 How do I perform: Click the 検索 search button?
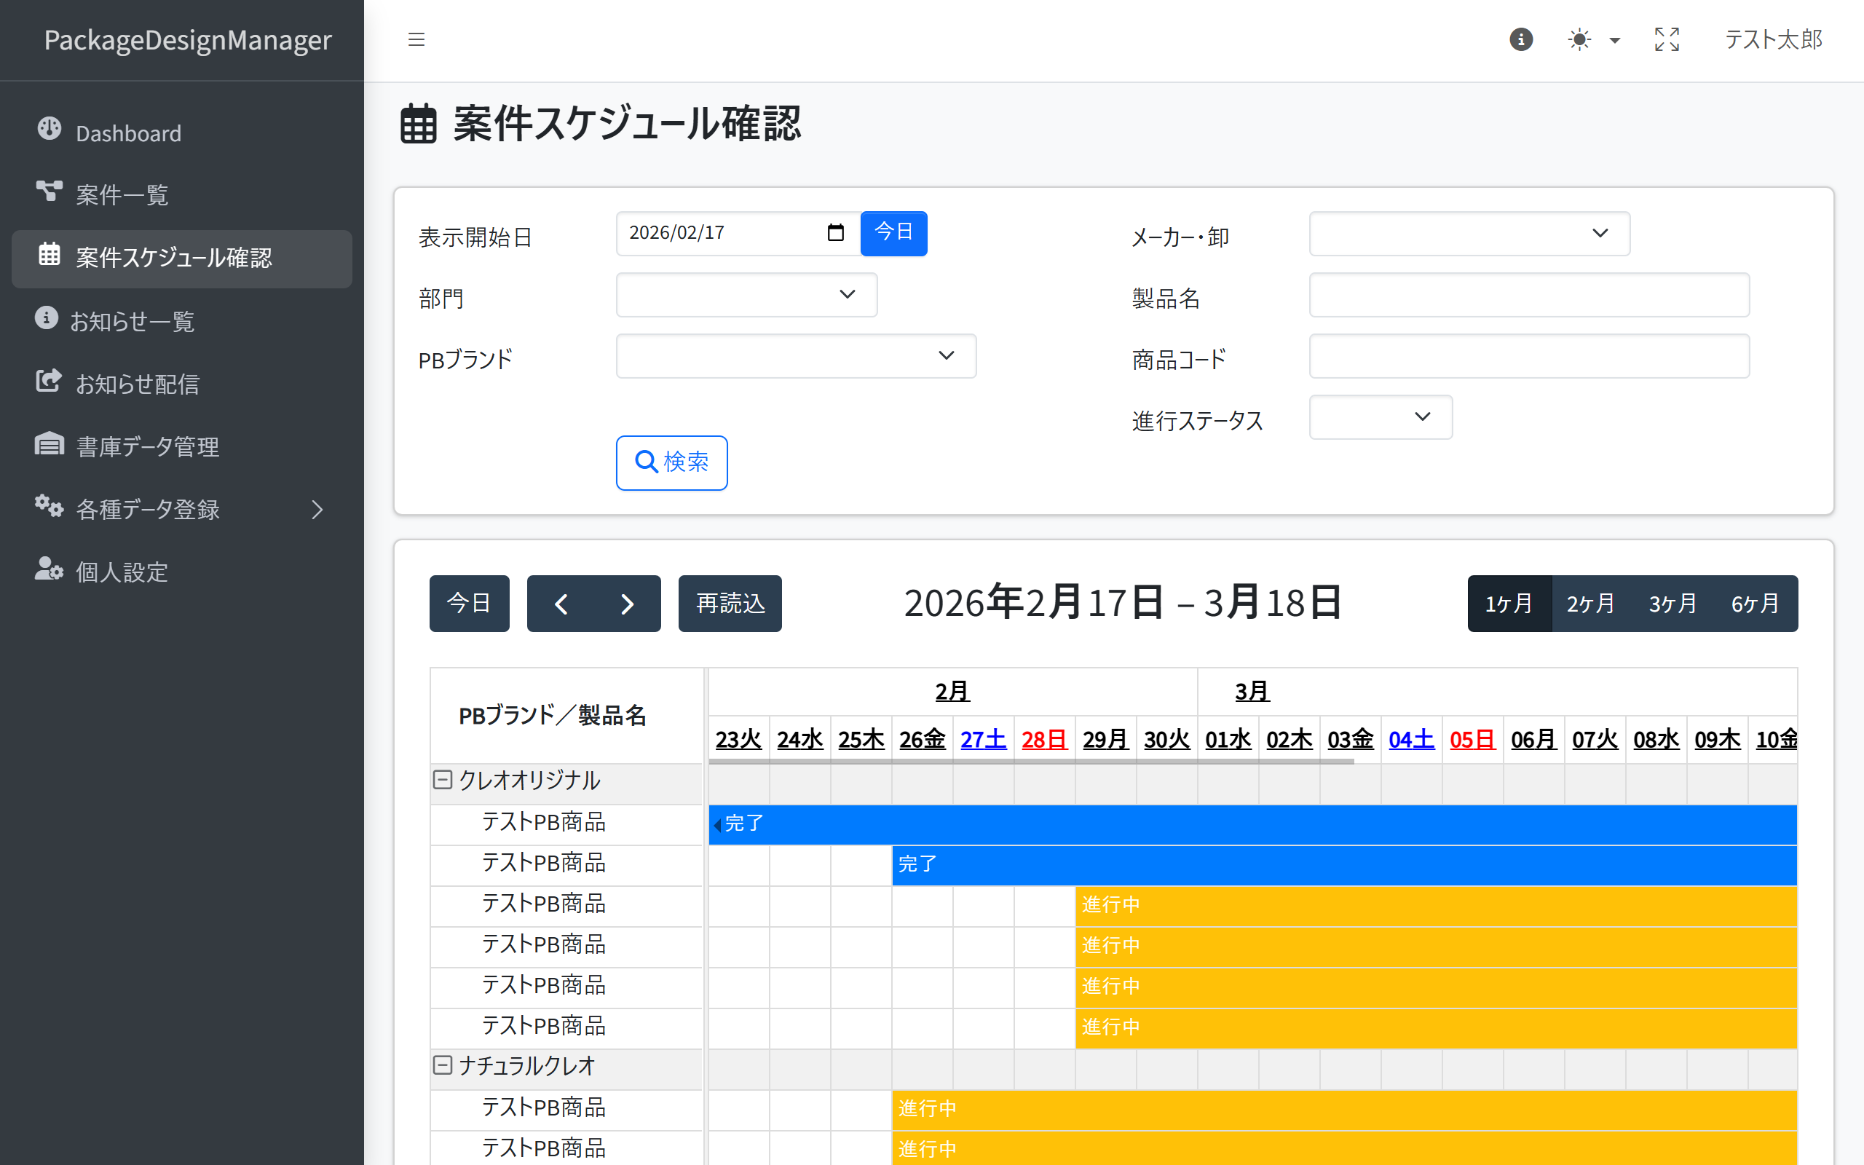tap(671, 462)
